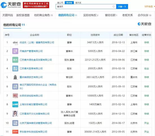155x136 pixels.
Task: Click the Tianyancha logo at top left
Action: tap(11, 5)
